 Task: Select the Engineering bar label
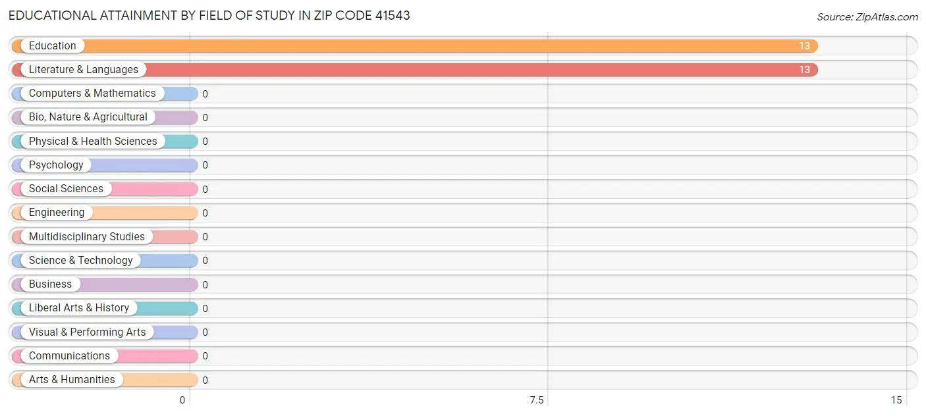(57, 213)
